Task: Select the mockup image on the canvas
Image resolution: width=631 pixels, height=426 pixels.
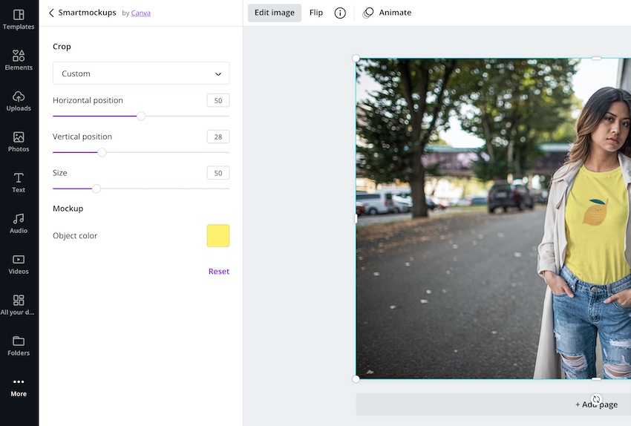Action: point(494,218)
